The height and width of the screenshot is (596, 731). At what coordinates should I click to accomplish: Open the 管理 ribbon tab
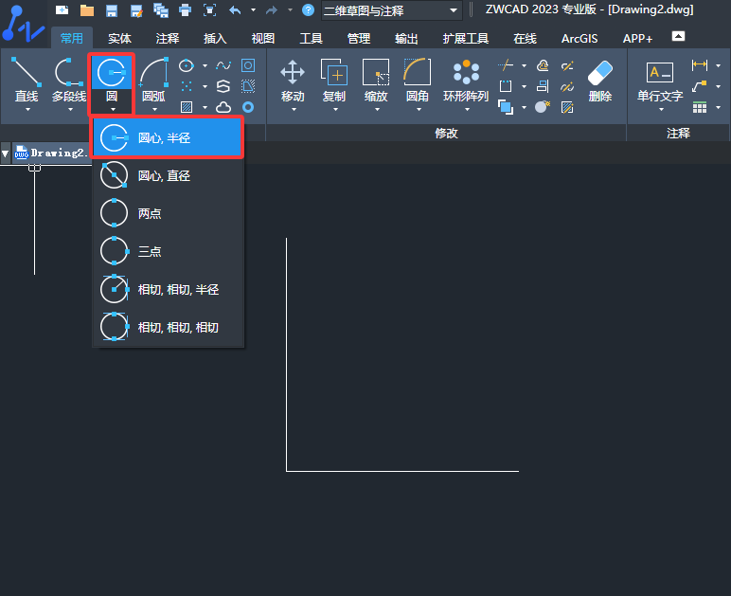click(x=359, y=38)
